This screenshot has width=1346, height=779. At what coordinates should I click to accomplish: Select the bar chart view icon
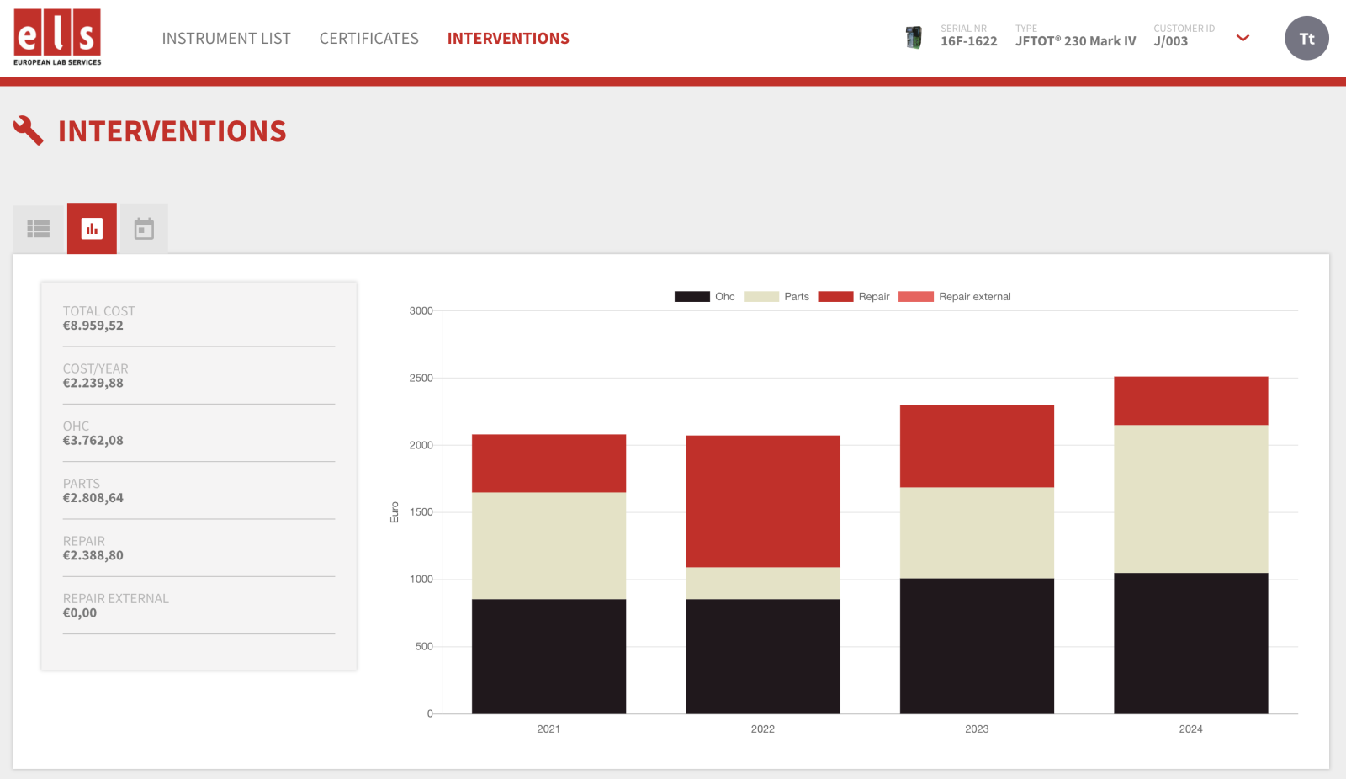92,229
